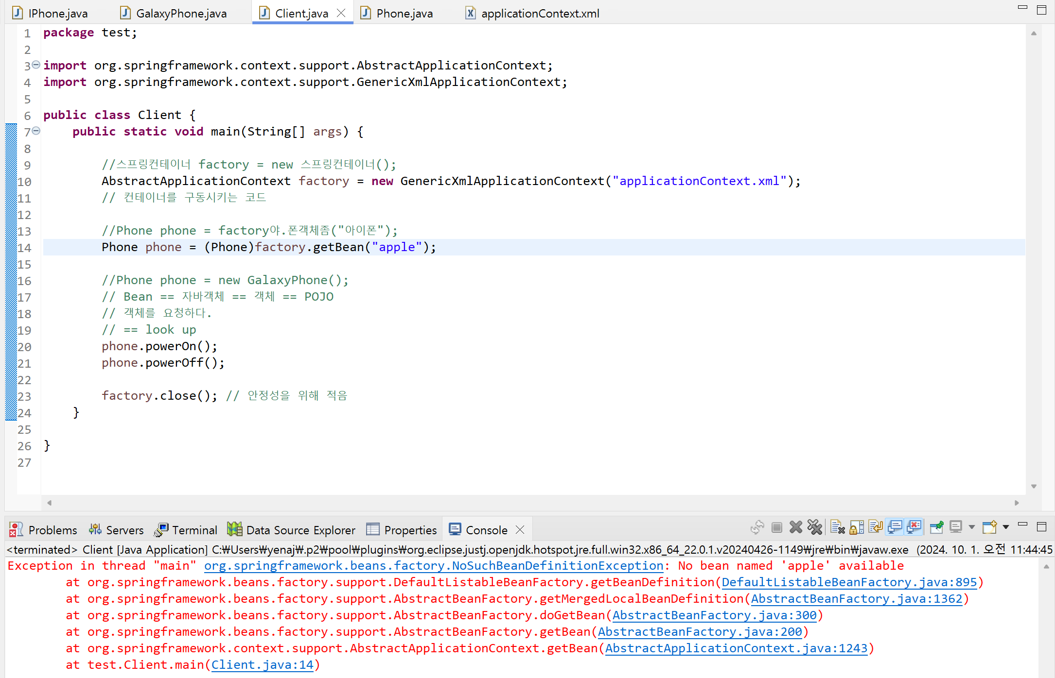The width and height of the screenshot is (1055, 678).
Task: Click the Terminate stop square icon
Action: coord(777,527)
